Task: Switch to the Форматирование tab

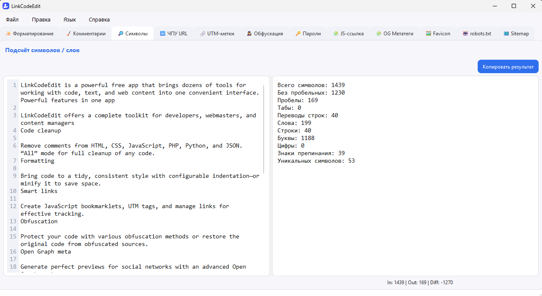Action: point(30,34)
